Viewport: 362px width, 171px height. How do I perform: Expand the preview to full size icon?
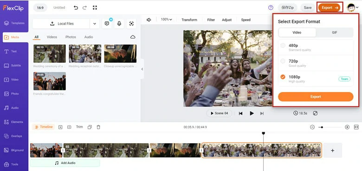coord(315,113)
